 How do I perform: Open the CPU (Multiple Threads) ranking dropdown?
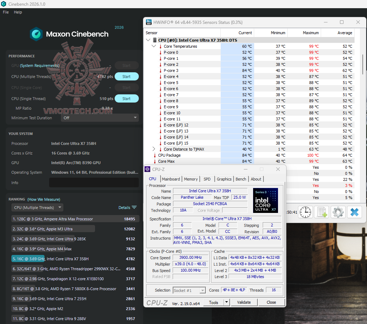[x=37, y=208]
